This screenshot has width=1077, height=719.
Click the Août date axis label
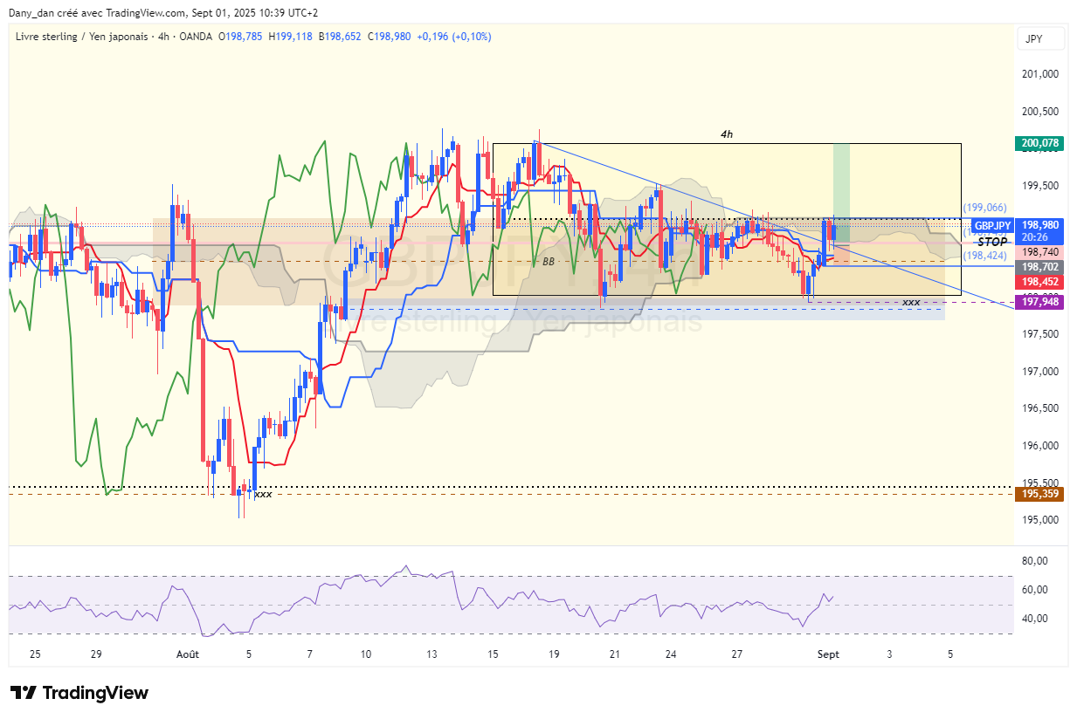tap(188, 654)
